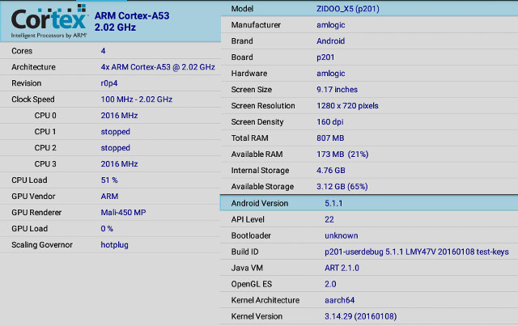Select the CPU 0 row label

pos(45,116)
